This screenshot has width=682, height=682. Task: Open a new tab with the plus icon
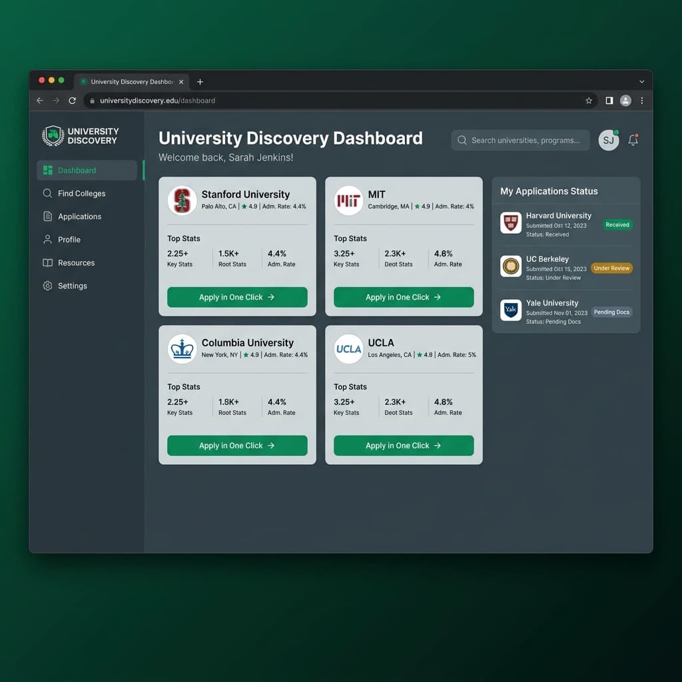pyautogui.click(x=200, y=82)
